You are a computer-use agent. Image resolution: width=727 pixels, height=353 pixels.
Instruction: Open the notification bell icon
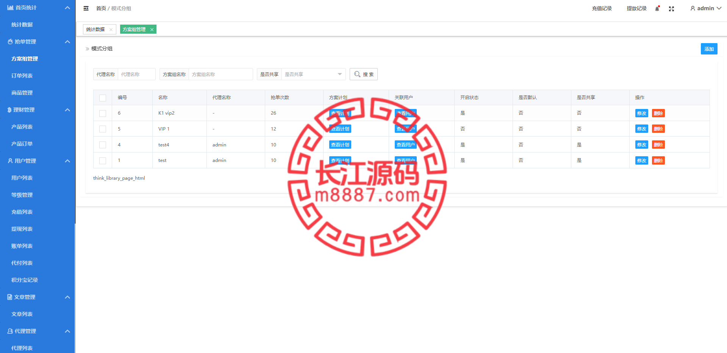click(657, 8)
